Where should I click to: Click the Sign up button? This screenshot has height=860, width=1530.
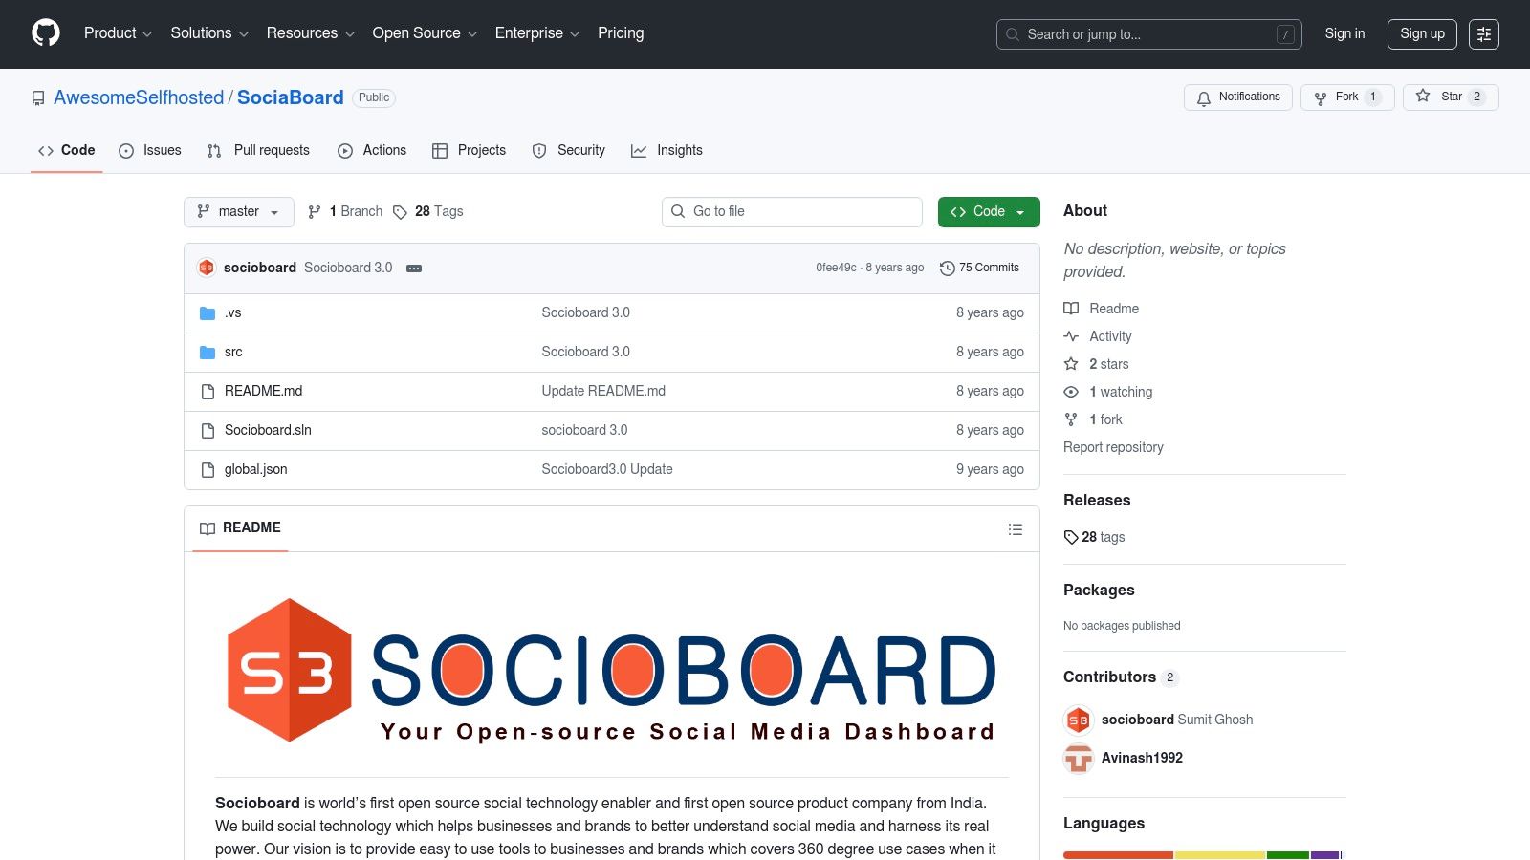[1422, 34]
